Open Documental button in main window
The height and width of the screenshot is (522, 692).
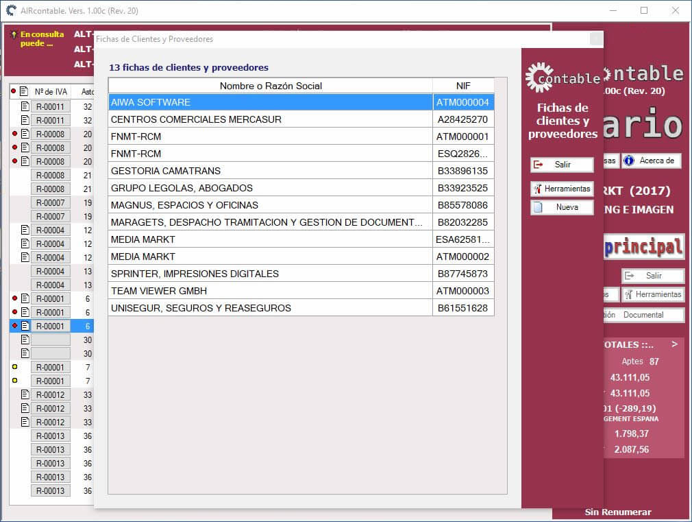(644, 315)
